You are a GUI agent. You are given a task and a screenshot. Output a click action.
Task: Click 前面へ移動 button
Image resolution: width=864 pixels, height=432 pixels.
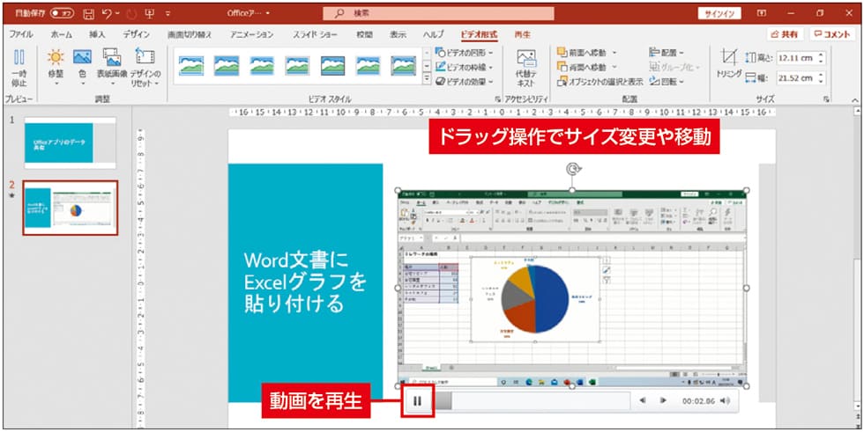point(587,53)
